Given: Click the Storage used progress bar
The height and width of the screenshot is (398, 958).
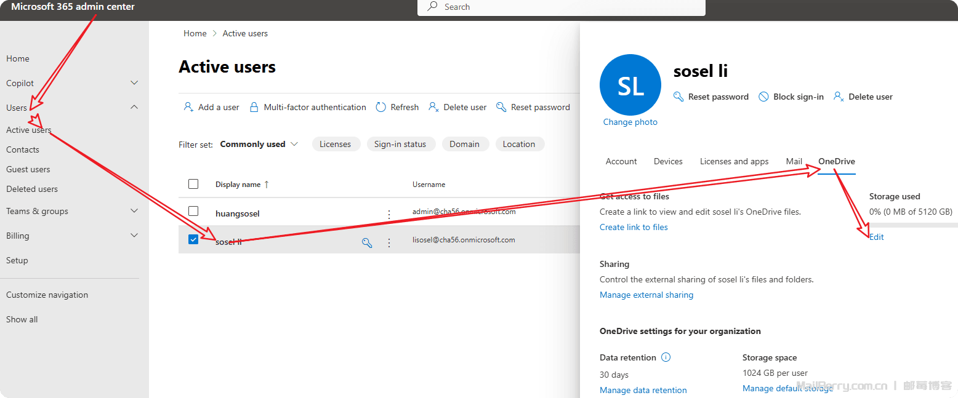Looking at the screenshot, I should [x=912, y=225].
